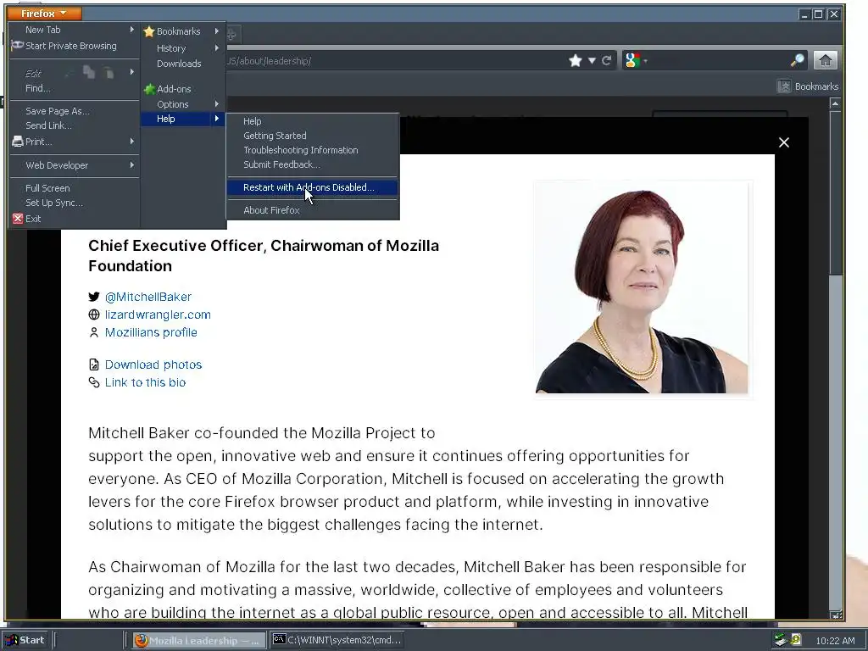Open About Firefox

click(271, 210)
